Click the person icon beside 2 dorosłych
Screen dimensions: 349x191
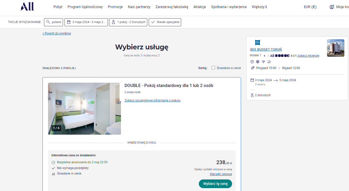coord(252,95)
